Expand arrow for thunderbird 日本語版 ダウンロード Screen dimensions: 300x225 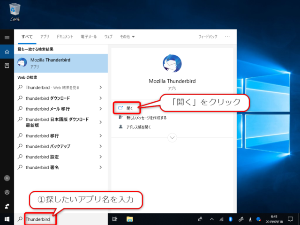click(101, 122)
